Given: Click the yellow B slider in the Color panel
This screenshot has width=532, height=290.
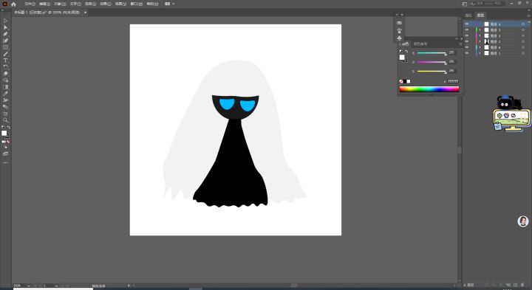Looking at the screenshot, I should (x=432, y=72).
